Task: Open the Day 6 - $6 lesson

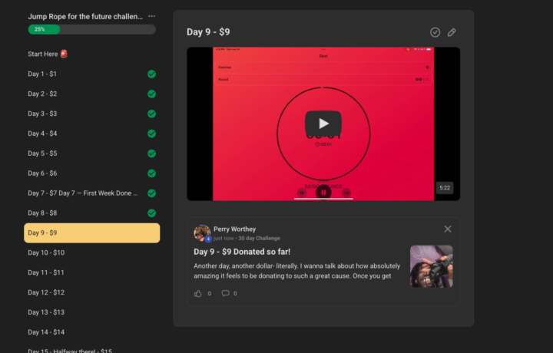Action: pyautogui.click(x=91, y=173)
